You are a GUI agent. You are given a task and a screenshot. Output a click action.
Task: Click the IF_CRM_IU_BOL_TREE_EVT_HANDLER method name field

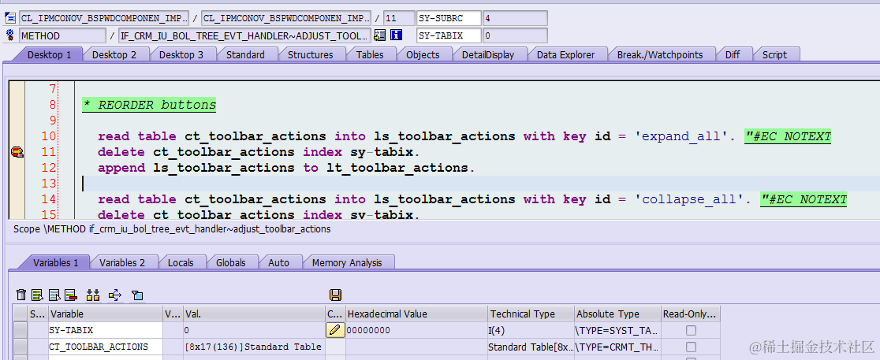tap(244, 35)
